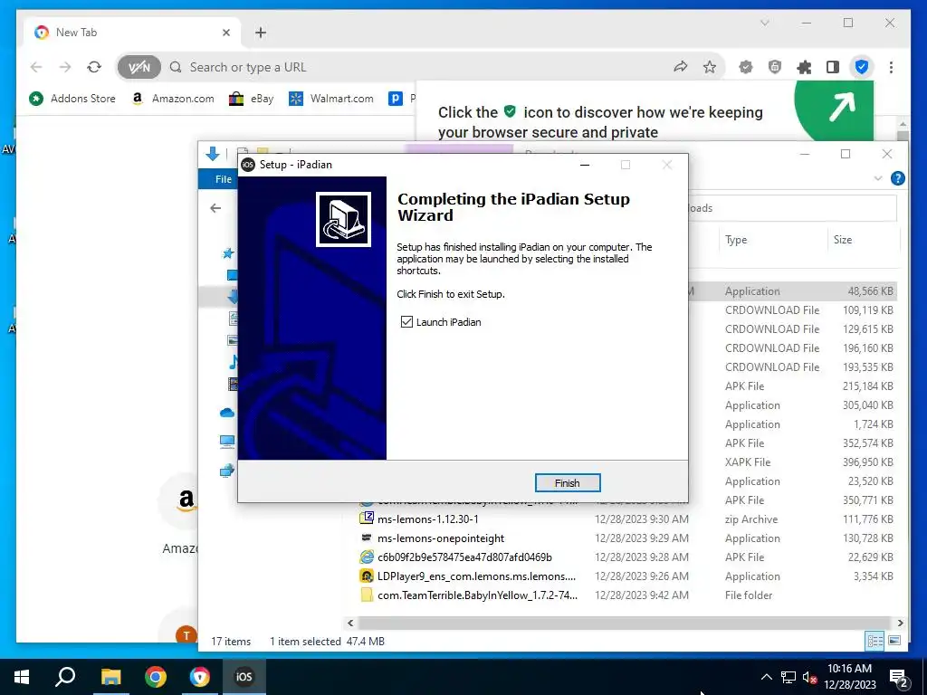Toggle the VPN button in browser
Viewport: 927px width, 695px height.
click(139, 67)
